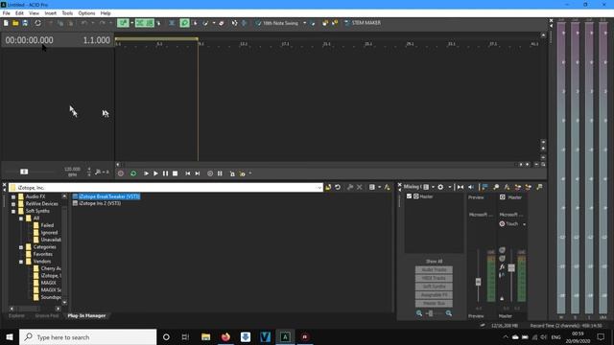Click the taskbar search box
614x345 pixels.
click(x=87, y=336)
